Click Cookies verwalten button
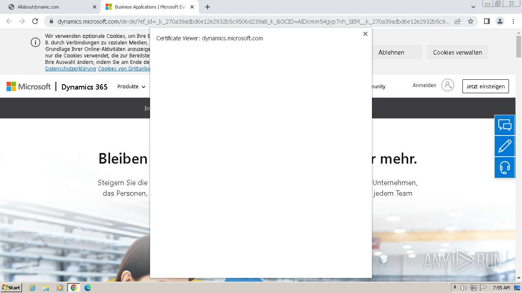The image size is (522, 293). point(458,52)
